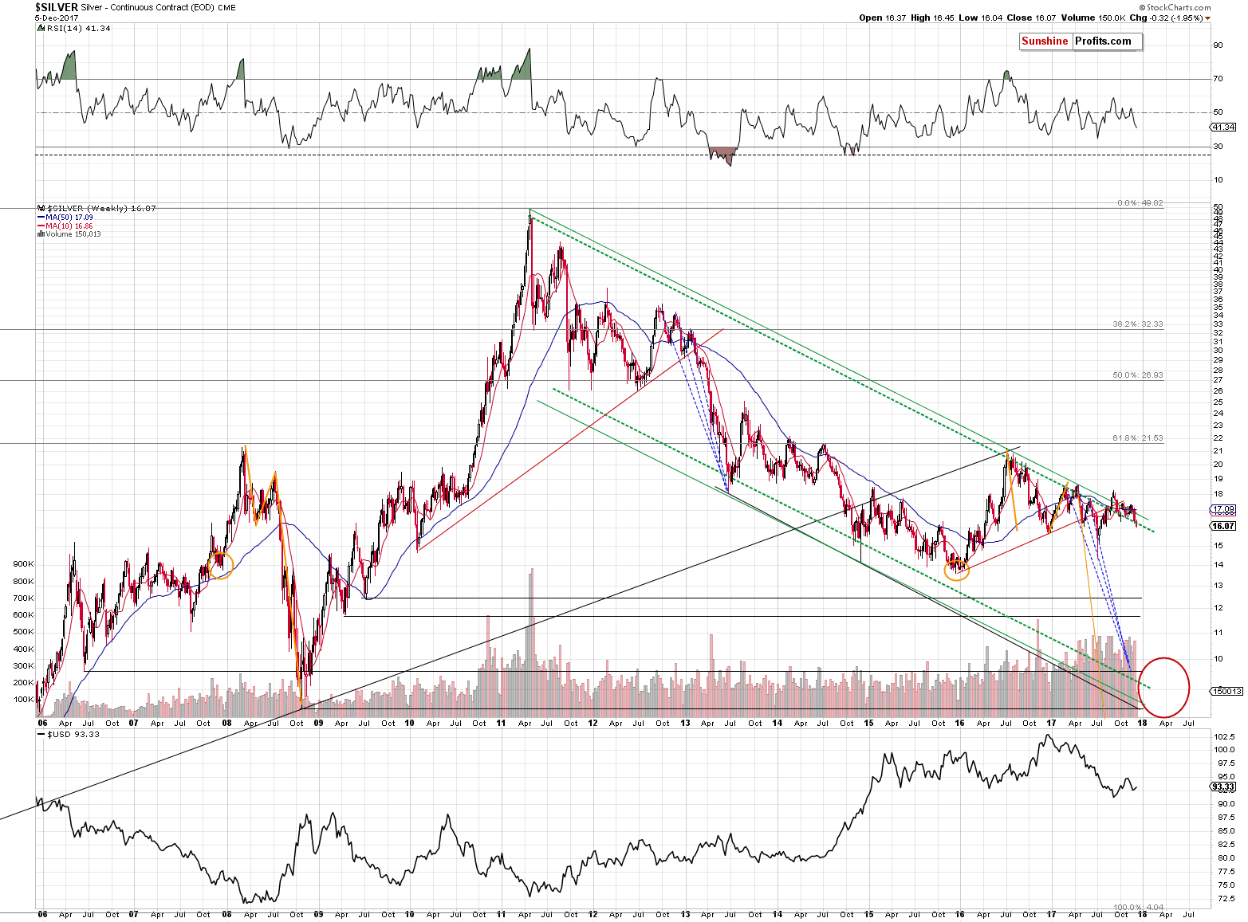Click the brown down arrow beside Chg
This screenshot has height=922, width=1248.
(x=1207, y=18)
